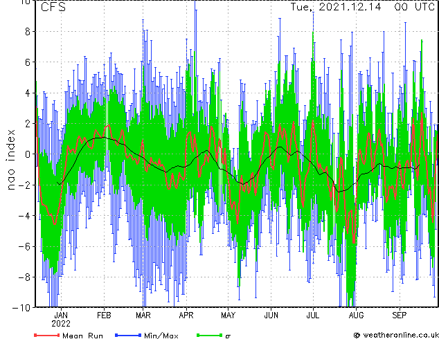
Task: Click the 00 UTC time label
Action: [414, 7]
